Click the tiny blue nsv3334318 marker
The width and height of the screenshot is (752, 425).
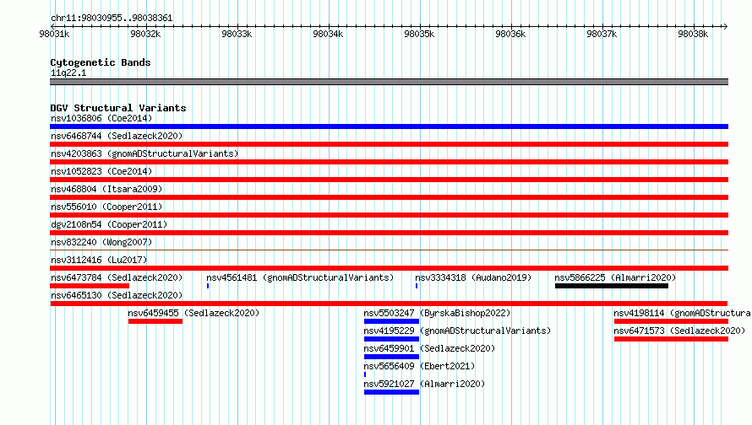(x=417, y=286)
